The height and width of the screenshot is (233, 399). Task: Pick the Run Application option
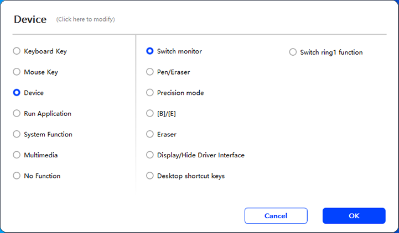[x=17, y=114]
